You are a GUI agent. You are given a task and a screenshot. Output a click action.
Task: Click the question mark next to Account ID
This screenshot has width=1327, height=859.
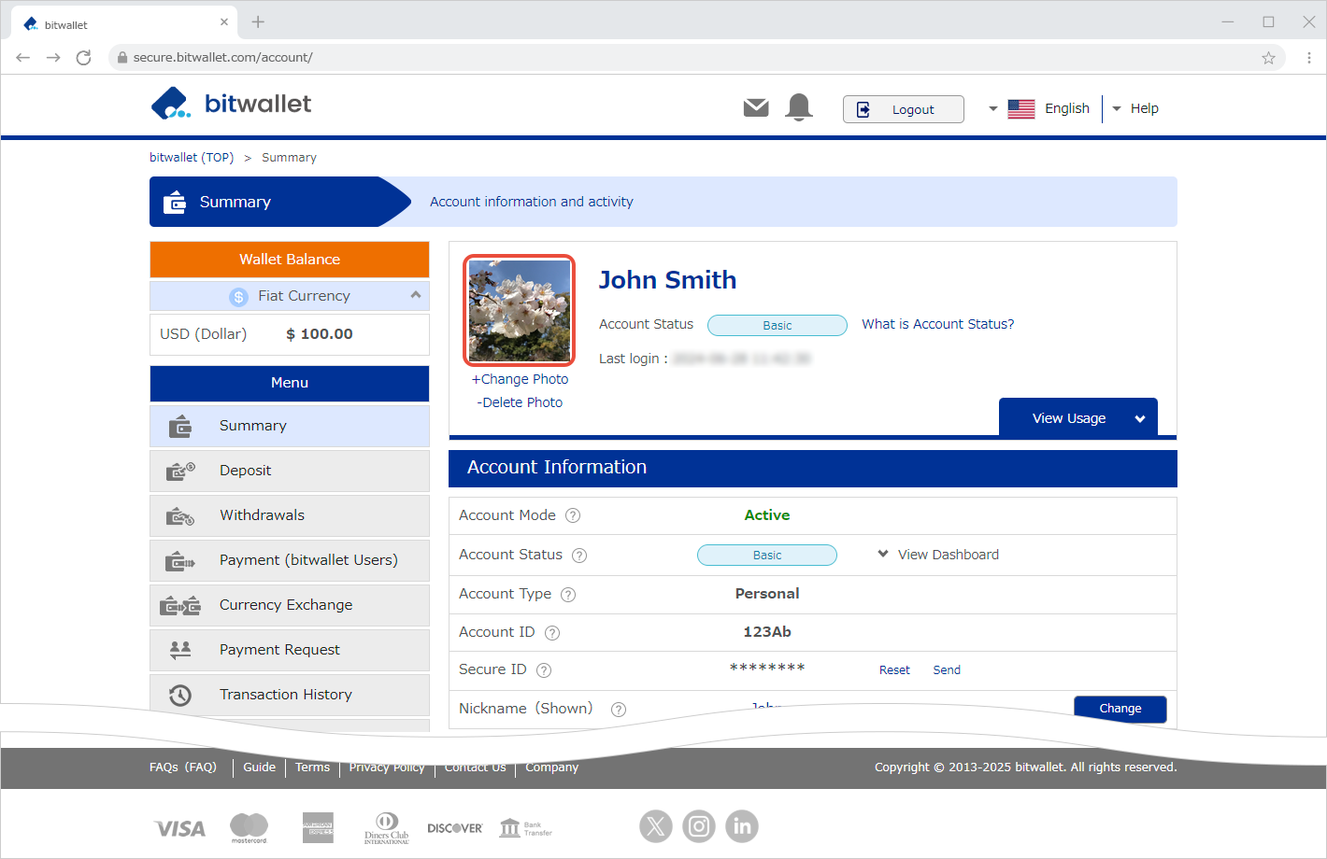pos(552,633)
